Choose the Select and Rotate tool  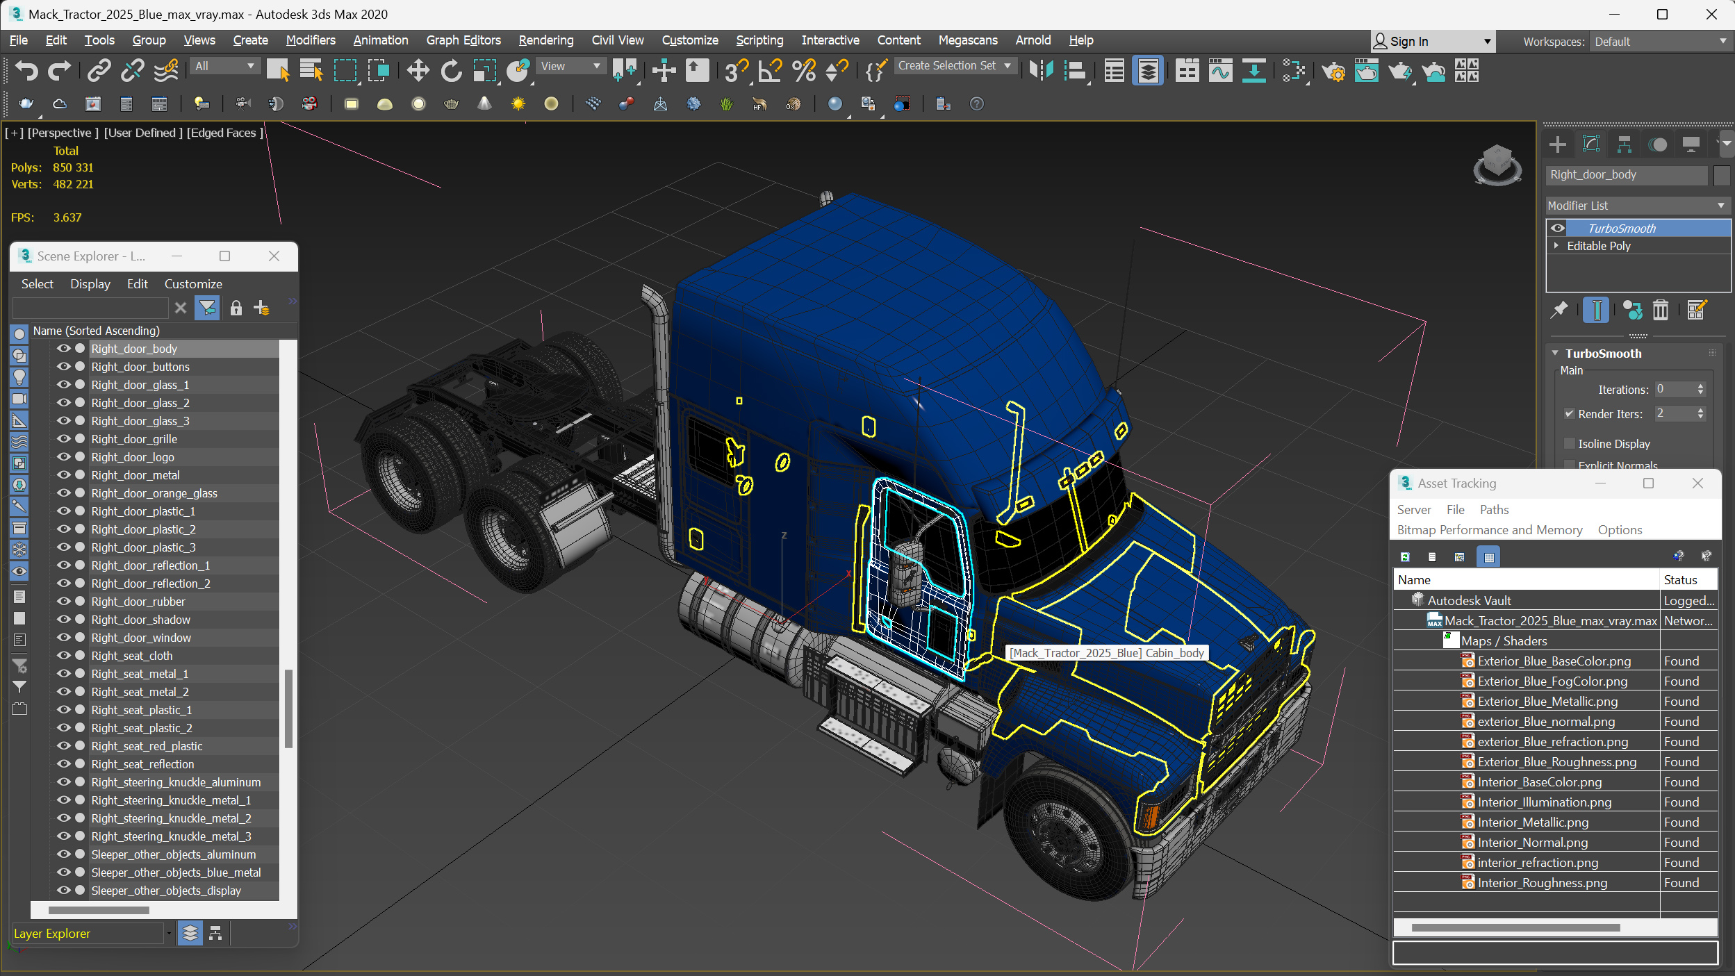[x=452, y=71]
